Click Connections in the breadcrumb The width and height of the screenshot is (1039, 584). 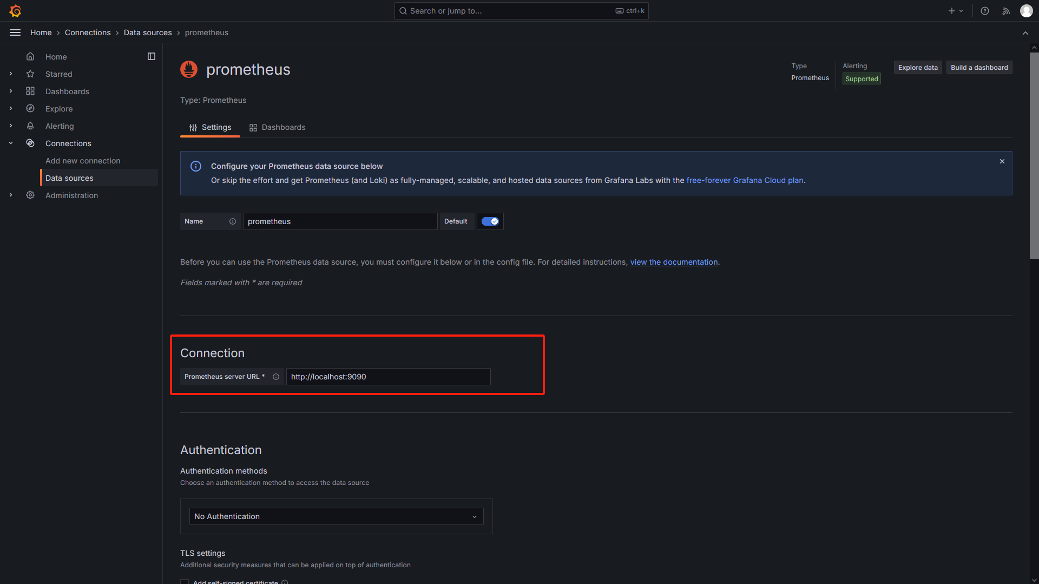point(88,32)
